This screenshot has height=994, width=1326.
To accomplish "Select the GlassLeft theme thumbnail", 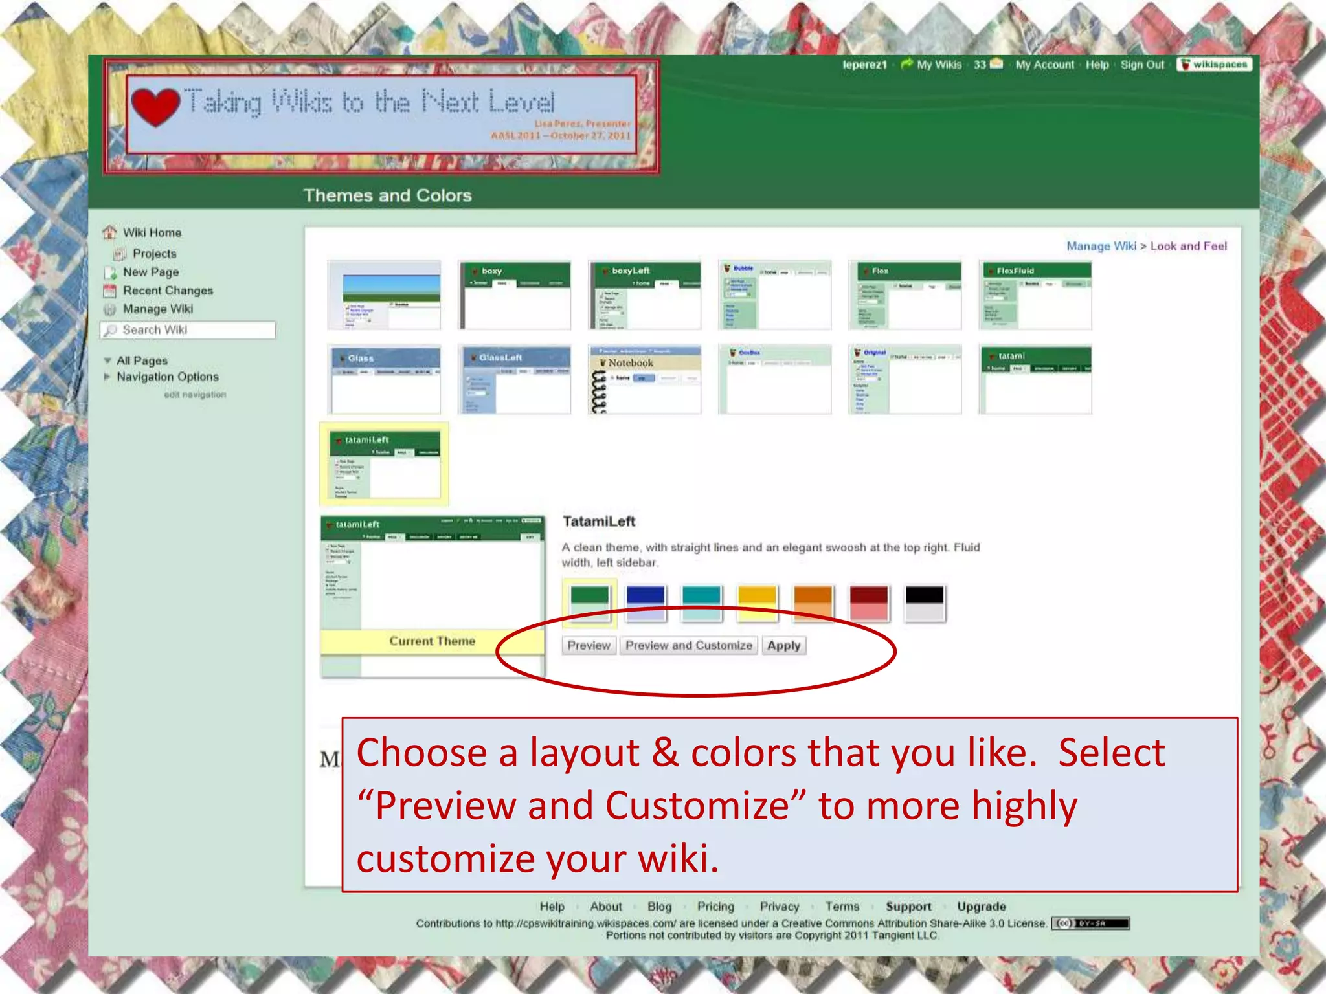I will 515,379.
